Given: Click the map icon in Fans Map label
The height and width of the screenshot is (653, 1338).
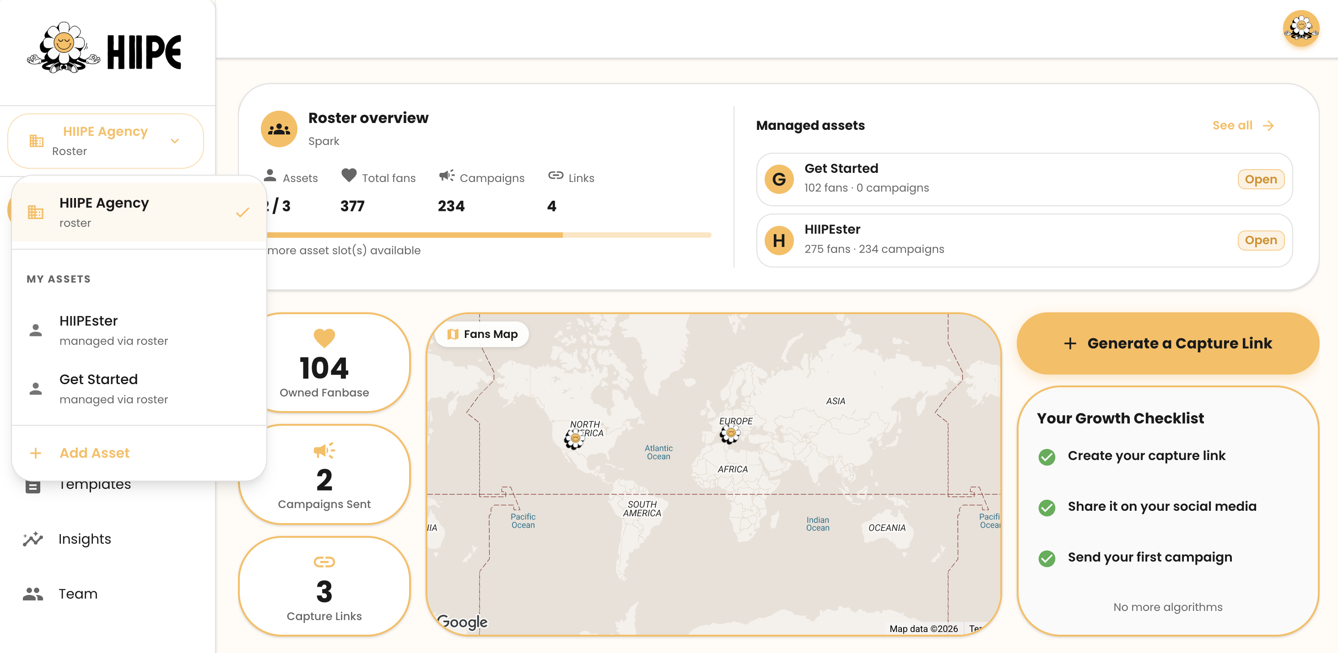Looking at the screenshot, I should coord(453,334).
